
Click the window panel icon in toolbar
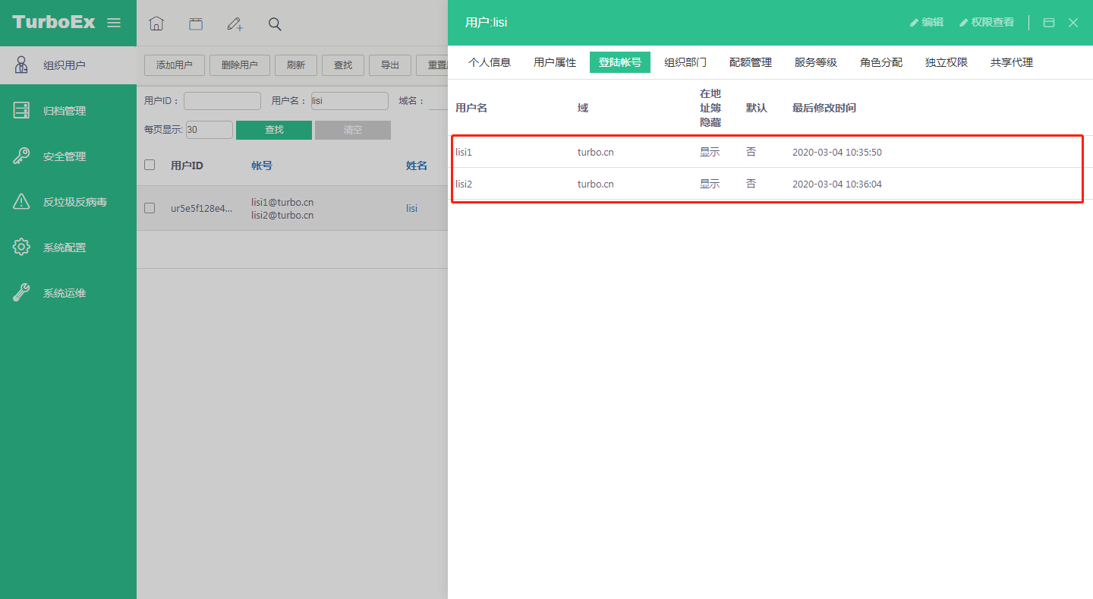pyautogui.click(x=196, y=24)
